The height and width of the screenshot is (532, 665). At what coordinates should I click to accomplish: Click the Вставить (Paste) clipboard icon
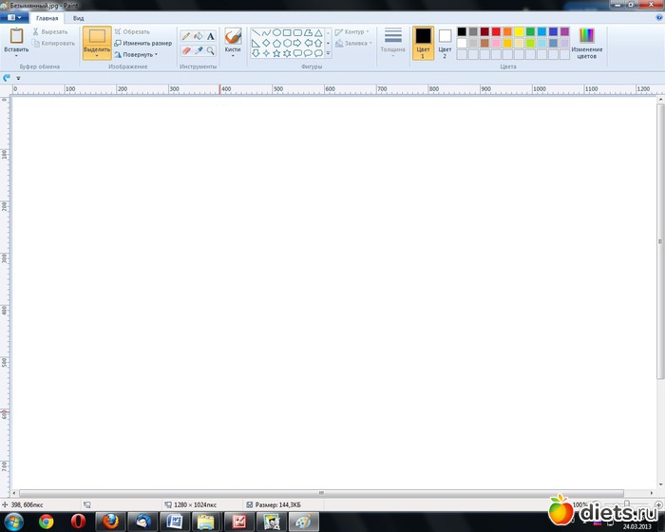(x=16, y=35)
